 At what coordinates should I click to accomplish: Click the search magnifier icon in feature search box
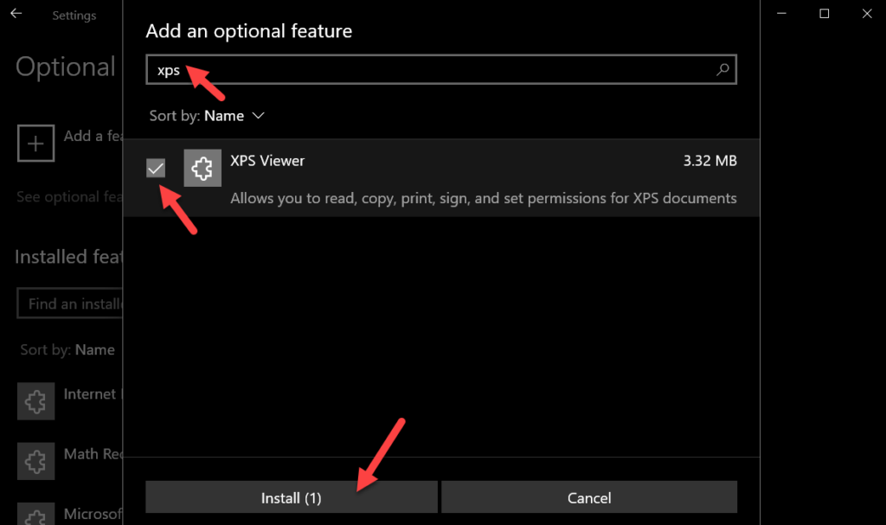(x=722, y=69)
